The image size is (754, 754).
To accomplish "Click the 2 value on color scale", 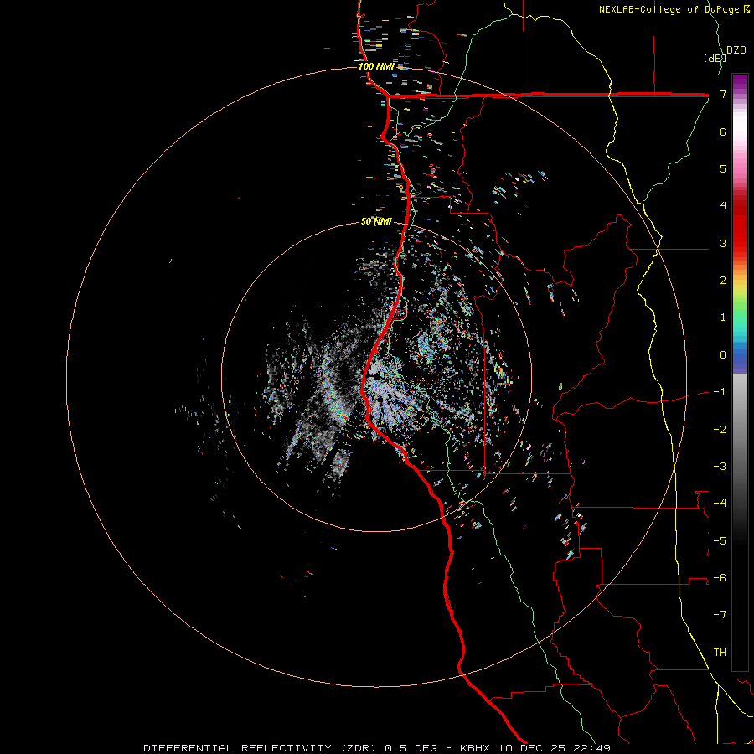I will (x=723, y=281).
